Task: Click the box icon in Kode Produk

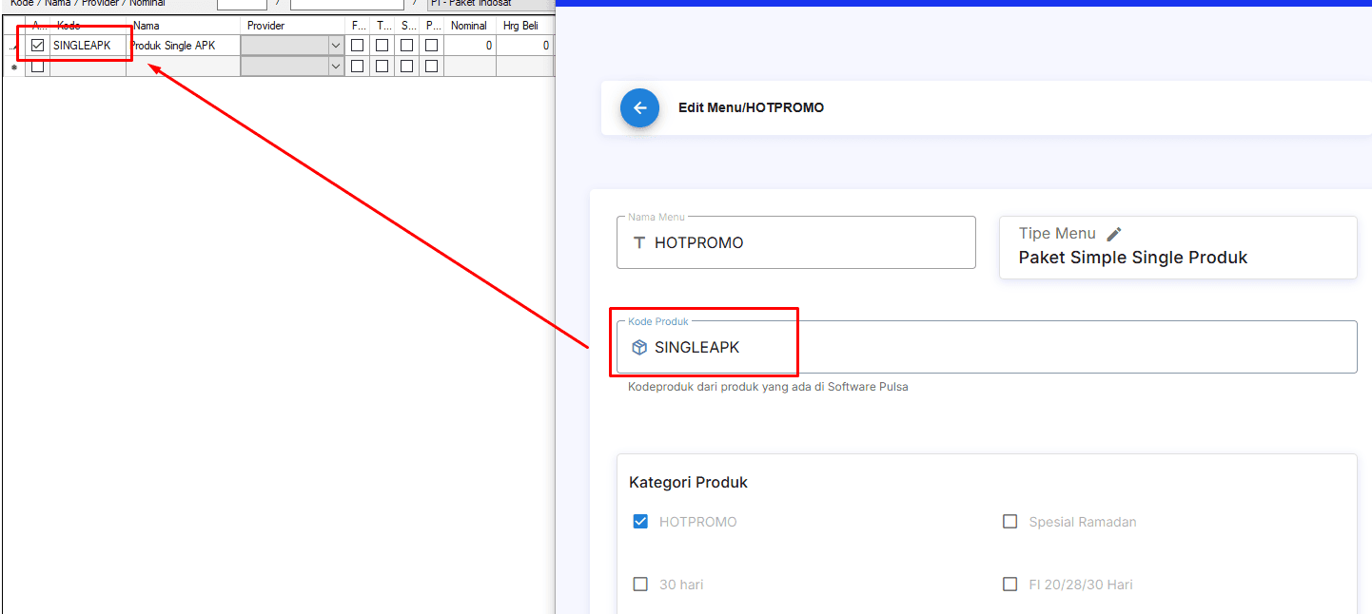Action: [x=639, y=348]
